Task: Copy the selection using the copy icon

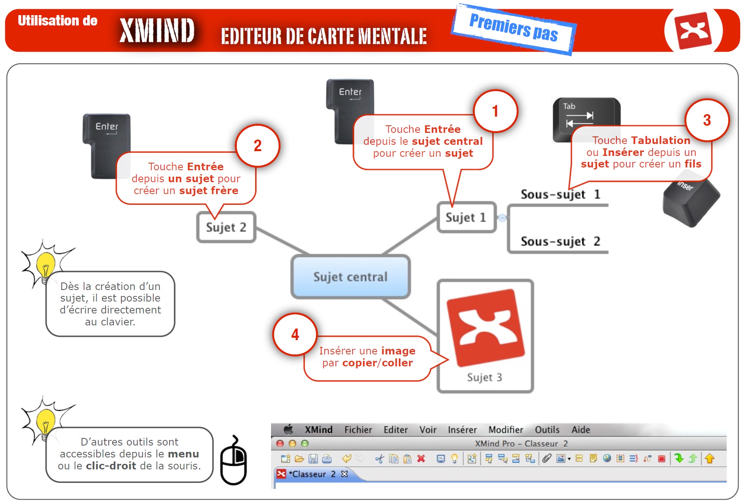Action: coord(394,459)
